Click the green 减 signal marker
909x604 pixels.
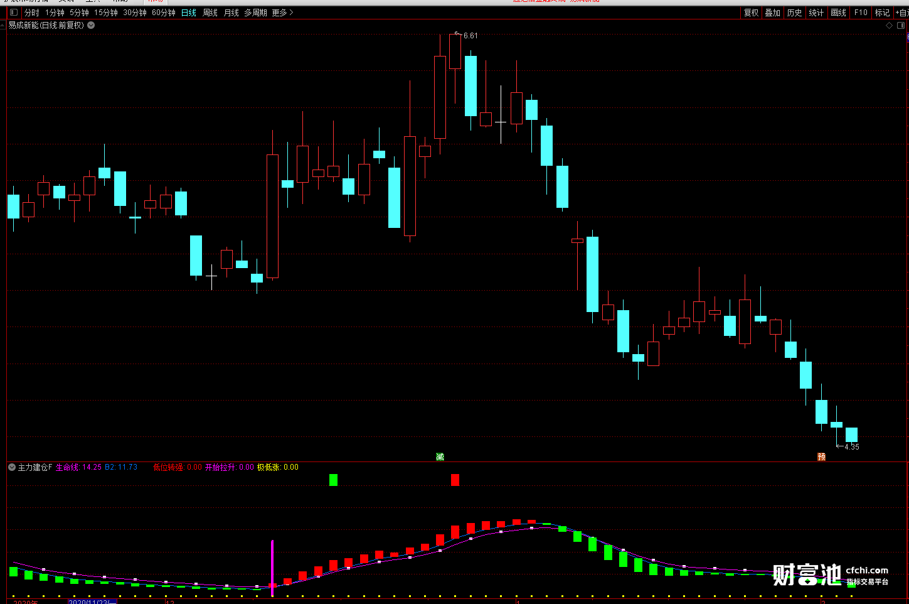(x=440, y=456)
